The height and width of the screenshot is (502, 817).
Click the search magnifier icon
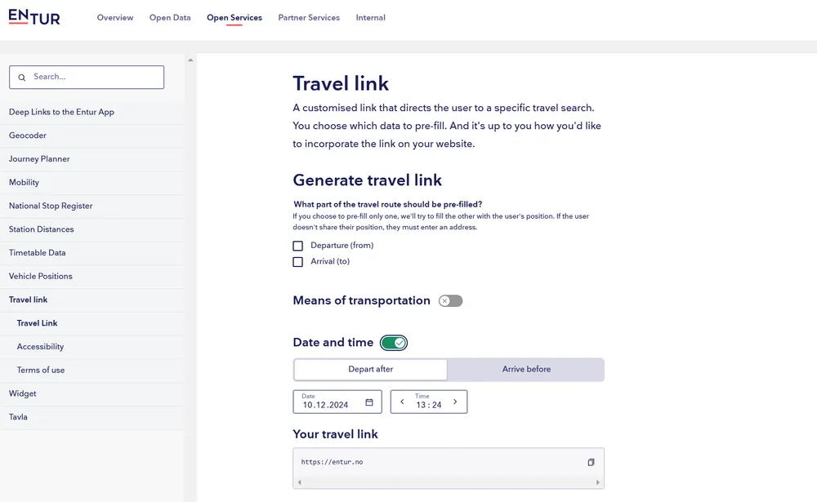pyautogui.click(x=22, y=78)
